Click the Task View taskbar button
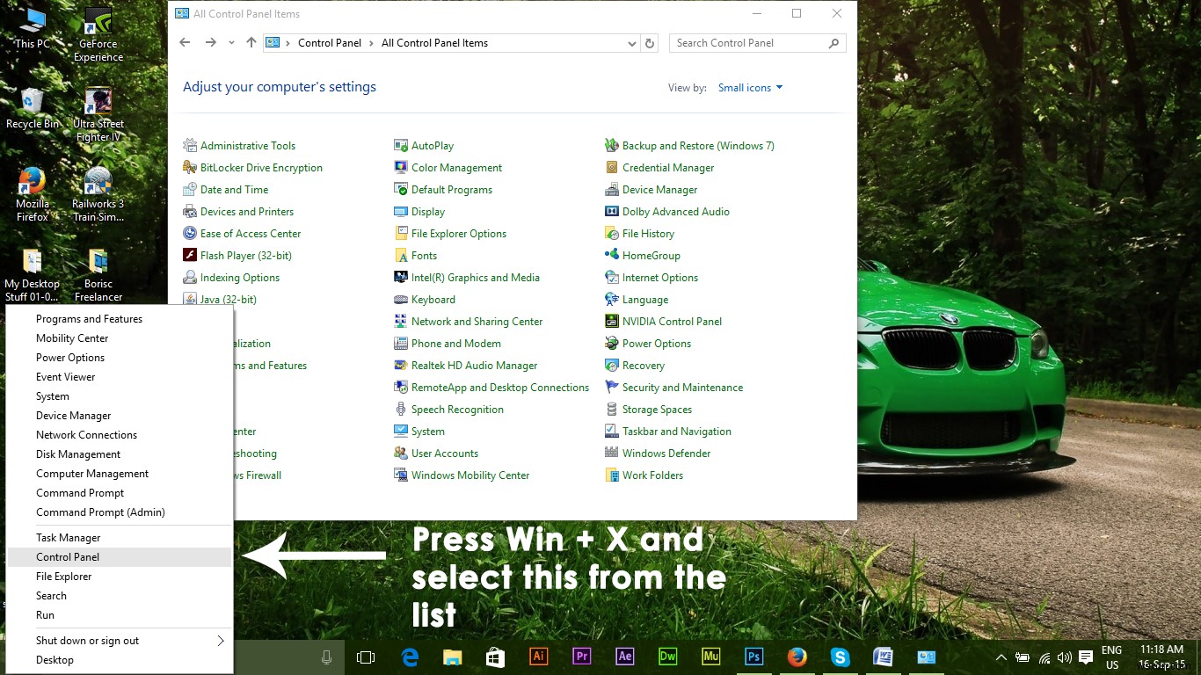This screenshot has height=675, width=1201. tap(366, 657)
